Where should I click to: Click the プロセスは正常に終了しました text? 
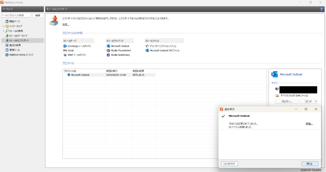[243, 124]
